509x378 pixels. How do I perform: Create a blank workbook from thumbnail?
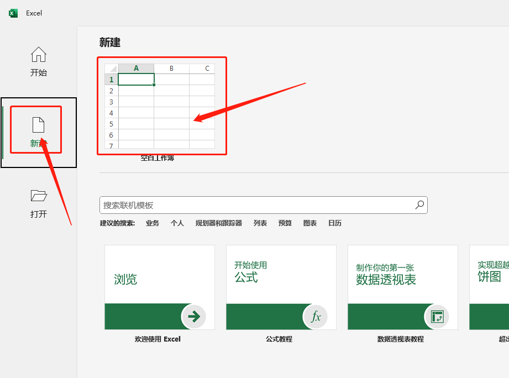pyautogui.click(x=160, y=106)
